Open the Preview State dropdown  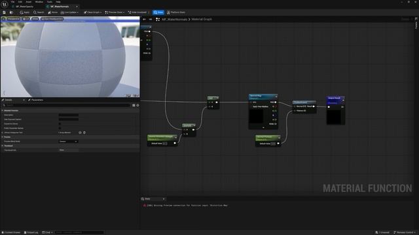(x=115, y=12)
